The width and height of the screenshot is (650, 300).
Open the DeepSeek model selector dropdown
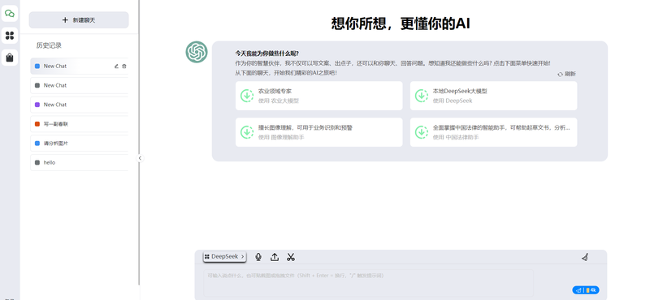[225, 256]
